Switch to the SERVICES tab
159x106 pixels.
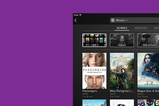(141, 28)
